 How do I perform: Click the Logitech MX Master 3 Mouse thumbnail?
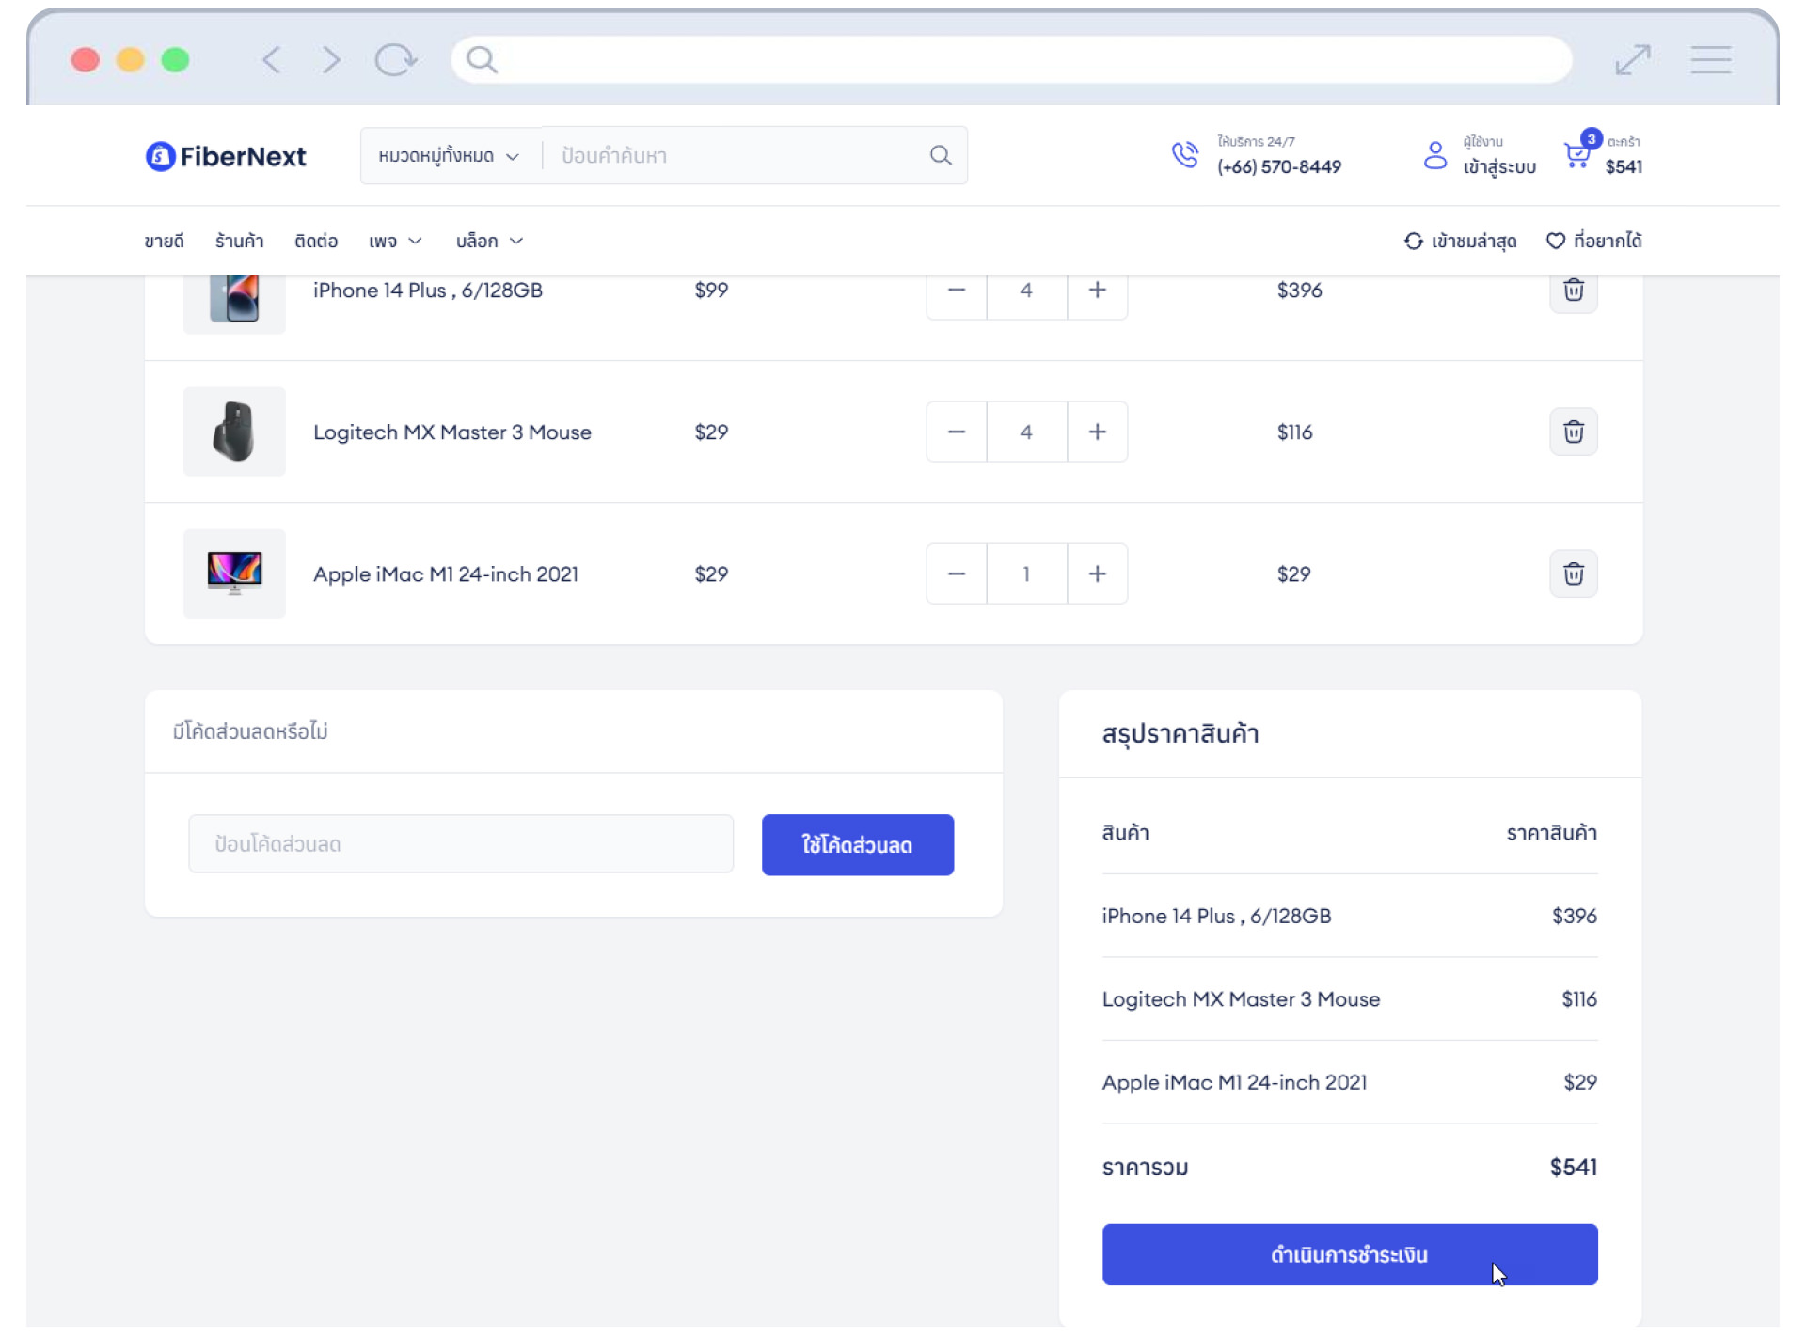coord(234,432)
